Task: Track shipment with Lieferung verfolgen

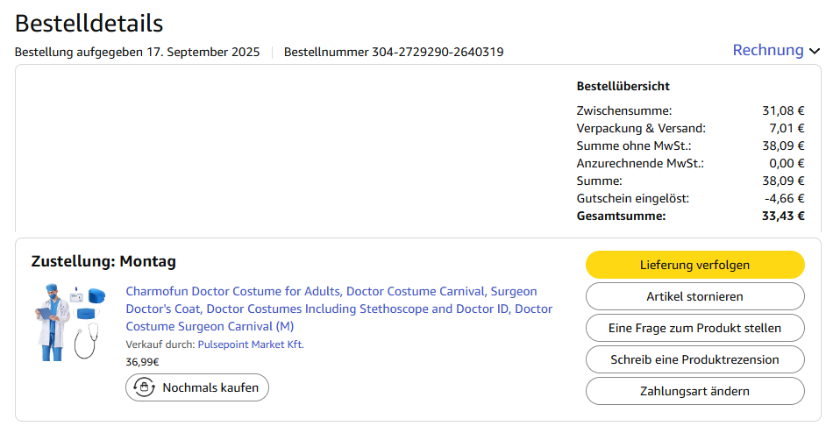Action: (x=694, y=265)
